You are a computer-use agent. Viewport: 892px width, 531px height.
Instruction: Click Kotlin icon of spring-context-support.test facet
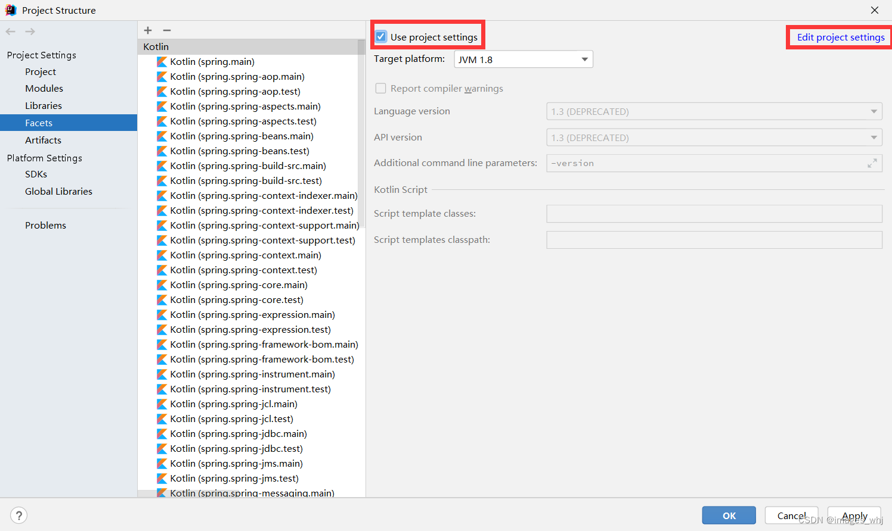pyautogui.click(x=162, y=240)
